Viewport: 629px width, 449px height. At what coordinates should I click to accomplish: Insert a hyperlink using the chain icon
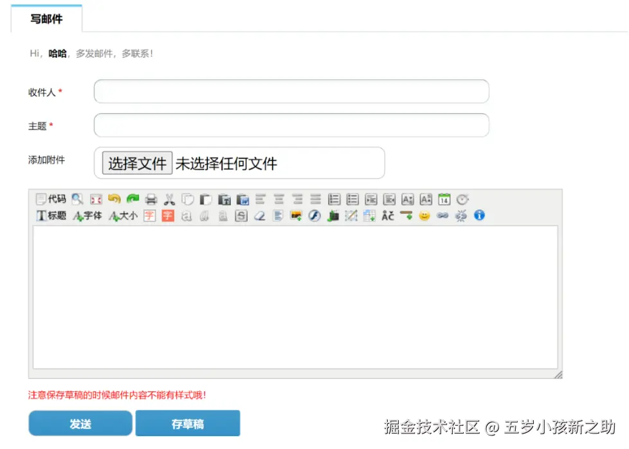(442, 216)
